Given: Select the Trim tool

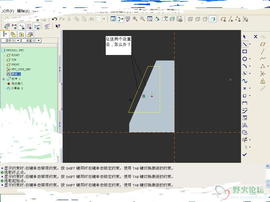Looking at the screenshot, I should [x=245, y=140].
